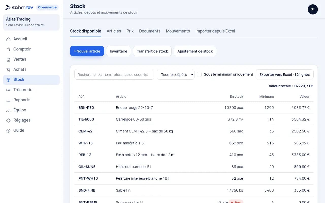Open Accueil via its home icon

[x=8, y=39]
